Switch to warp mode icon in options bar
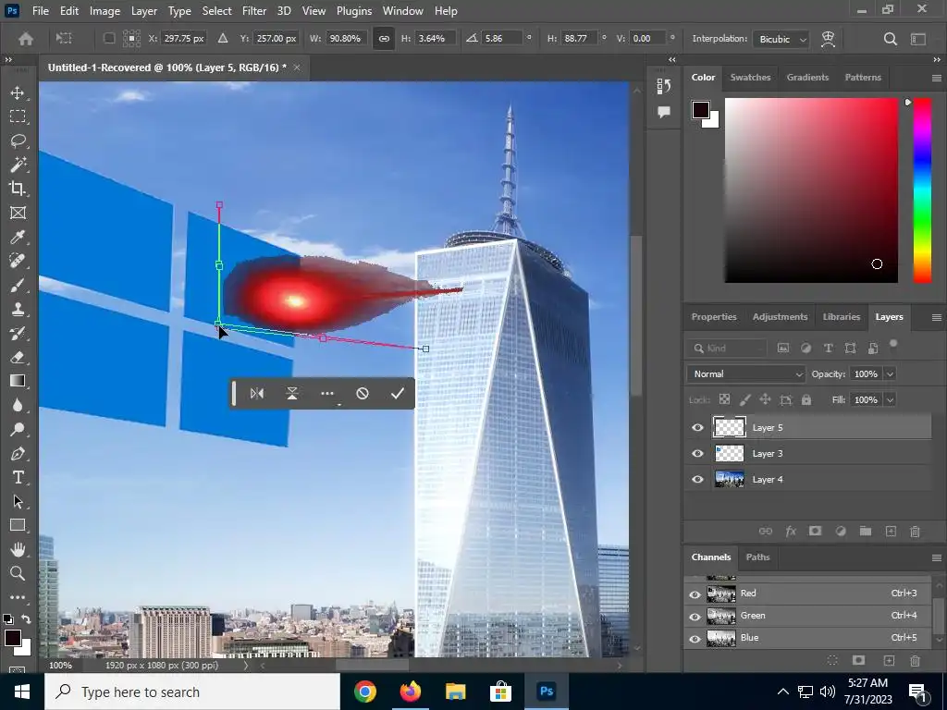 [828, 39]
